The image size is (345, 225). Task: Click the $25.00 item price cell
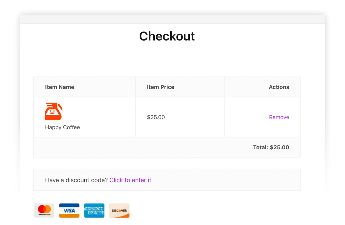(x=156, y=117)
